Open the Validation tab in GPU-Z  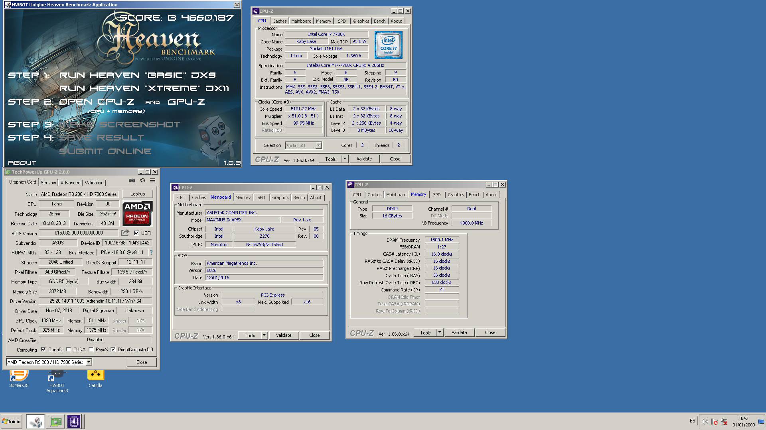click(94, 182)
